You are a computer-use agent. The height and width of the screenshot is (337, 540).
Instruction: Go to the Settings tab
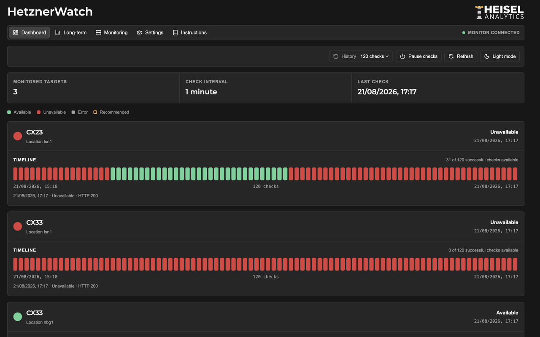click(150, 32)
